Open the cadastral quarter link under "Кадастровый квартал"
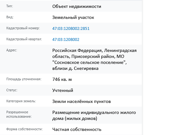The height and width of the screenshot is (135, 181). pos(66,40)
